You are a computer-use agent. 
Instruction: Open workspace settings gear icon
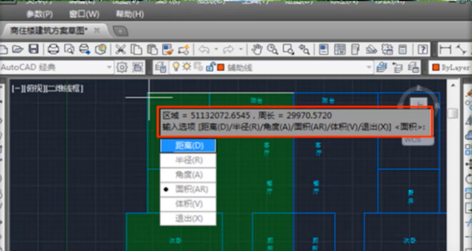pyautogui.click(x=121, y=67)
